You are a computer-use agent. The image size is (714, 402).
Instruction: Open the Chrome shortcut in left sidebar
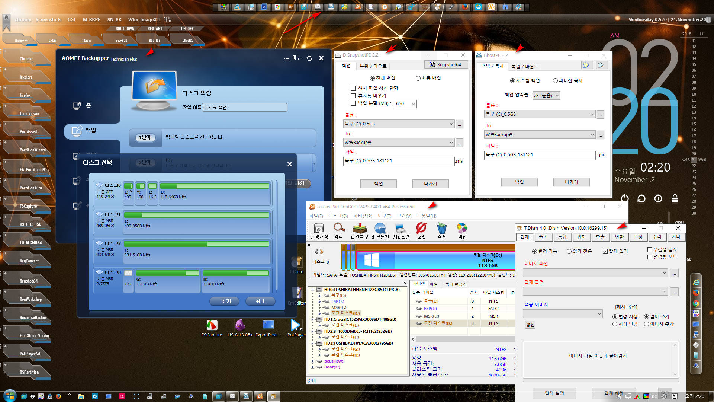tap(26, 59)
